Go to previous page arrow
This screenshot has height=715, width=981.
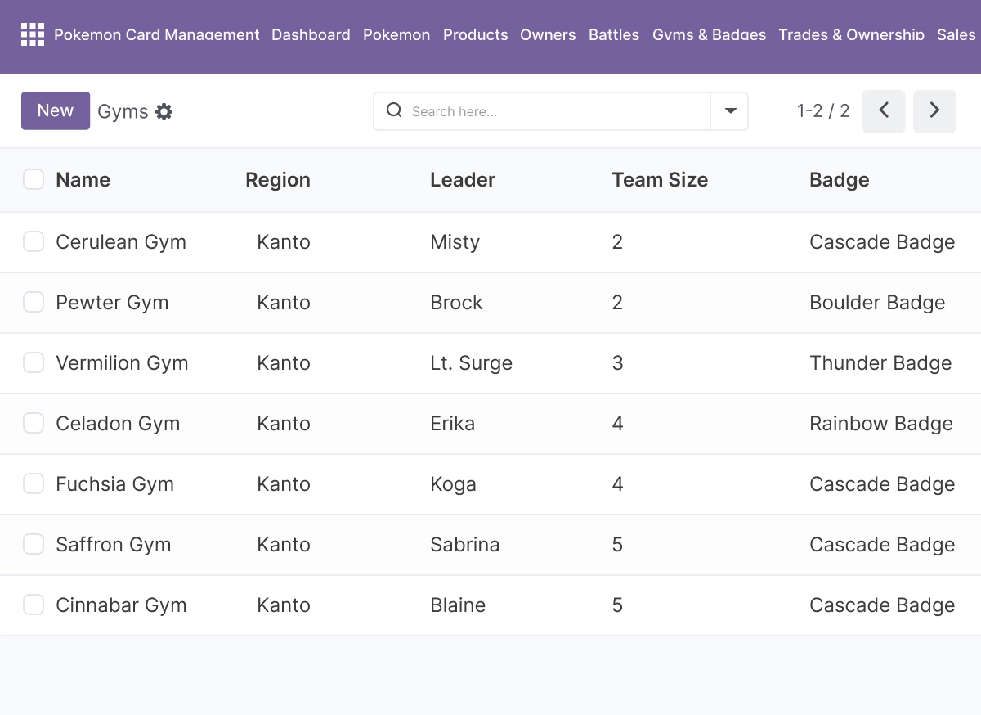[884, 111]
